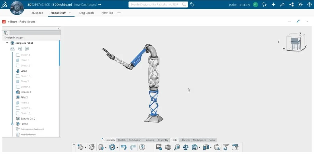Click the view orientation cube
314x154 pixels.
click(x=296, y=43)
